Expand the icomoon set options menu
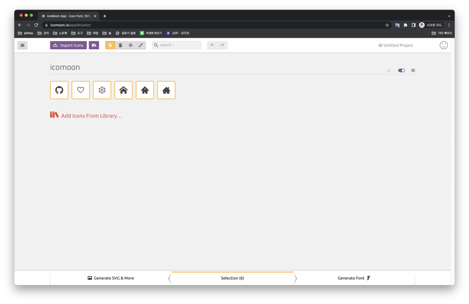The image size is (469, 304). click(x=413, y=70)
